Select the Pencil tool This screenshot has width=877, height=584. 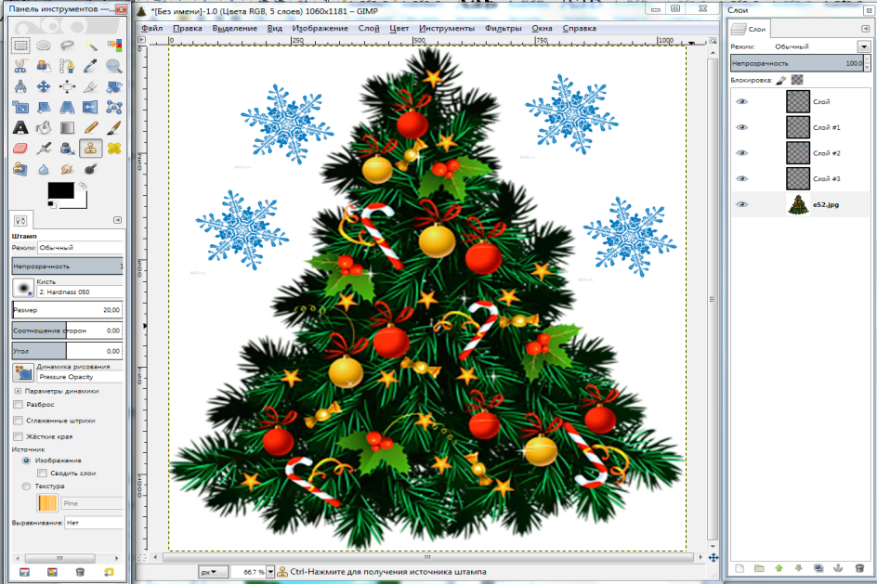(91, 127)
